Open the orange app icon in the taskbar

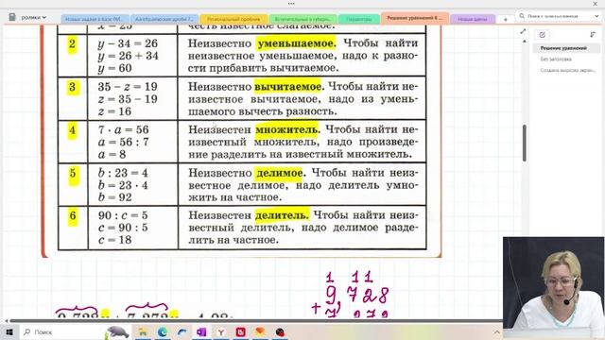pos(261,331)
